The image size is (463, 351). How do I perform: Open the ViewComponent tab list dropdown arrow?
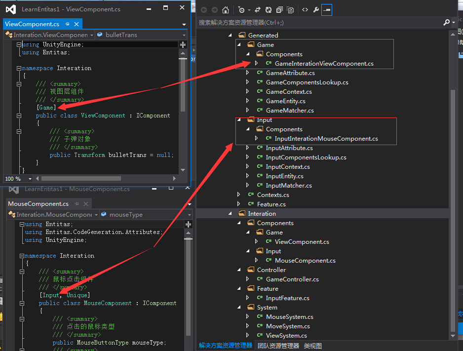tap(184, 25)
